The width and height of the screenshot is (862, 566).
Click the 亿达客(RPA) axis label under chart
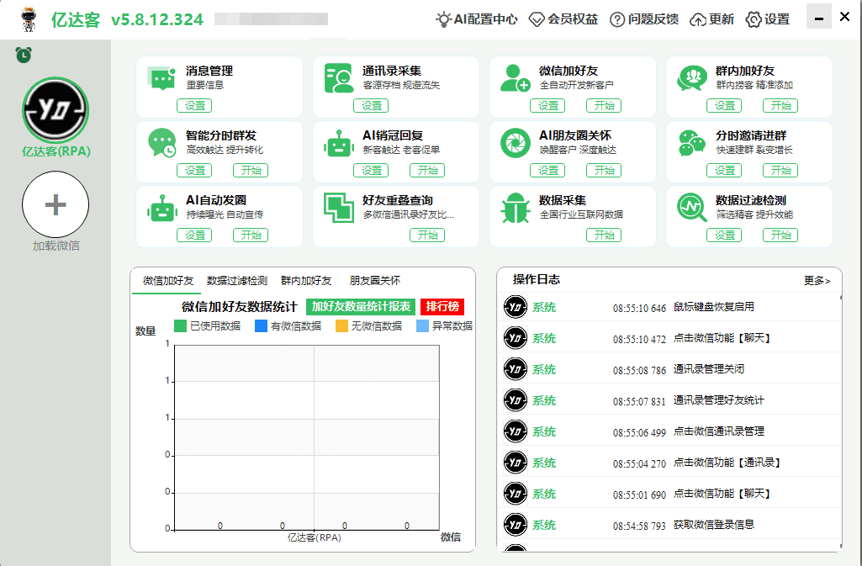pyautogui.click(x=314, y=537)
